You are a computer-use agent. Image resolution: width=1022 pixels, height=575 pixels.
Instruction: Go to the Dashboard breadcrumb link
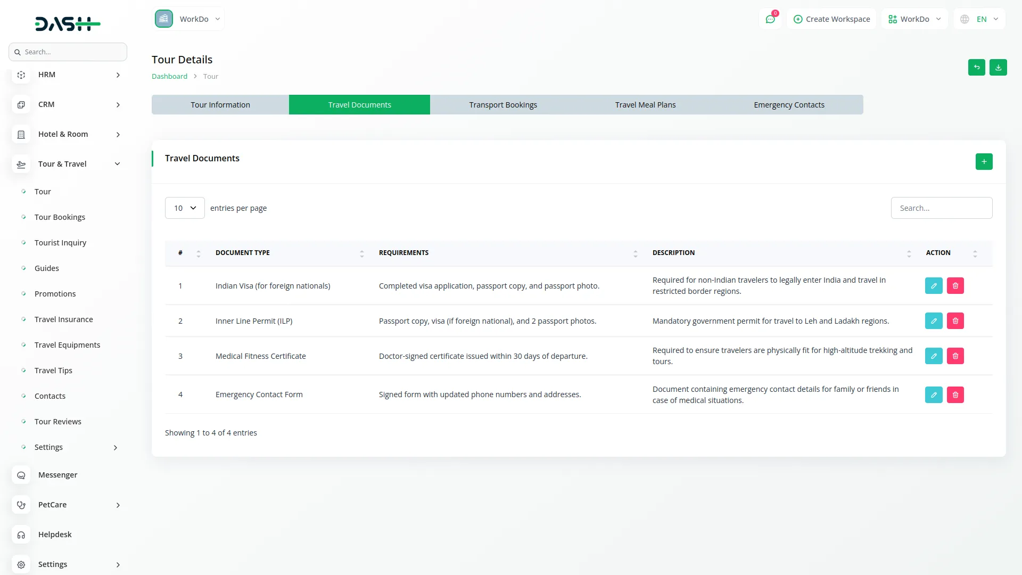pos(169,76)
